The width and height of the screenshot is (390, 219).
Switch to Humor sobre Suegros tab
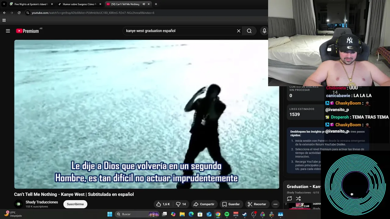pyautogui.click(x=80, y=4)
